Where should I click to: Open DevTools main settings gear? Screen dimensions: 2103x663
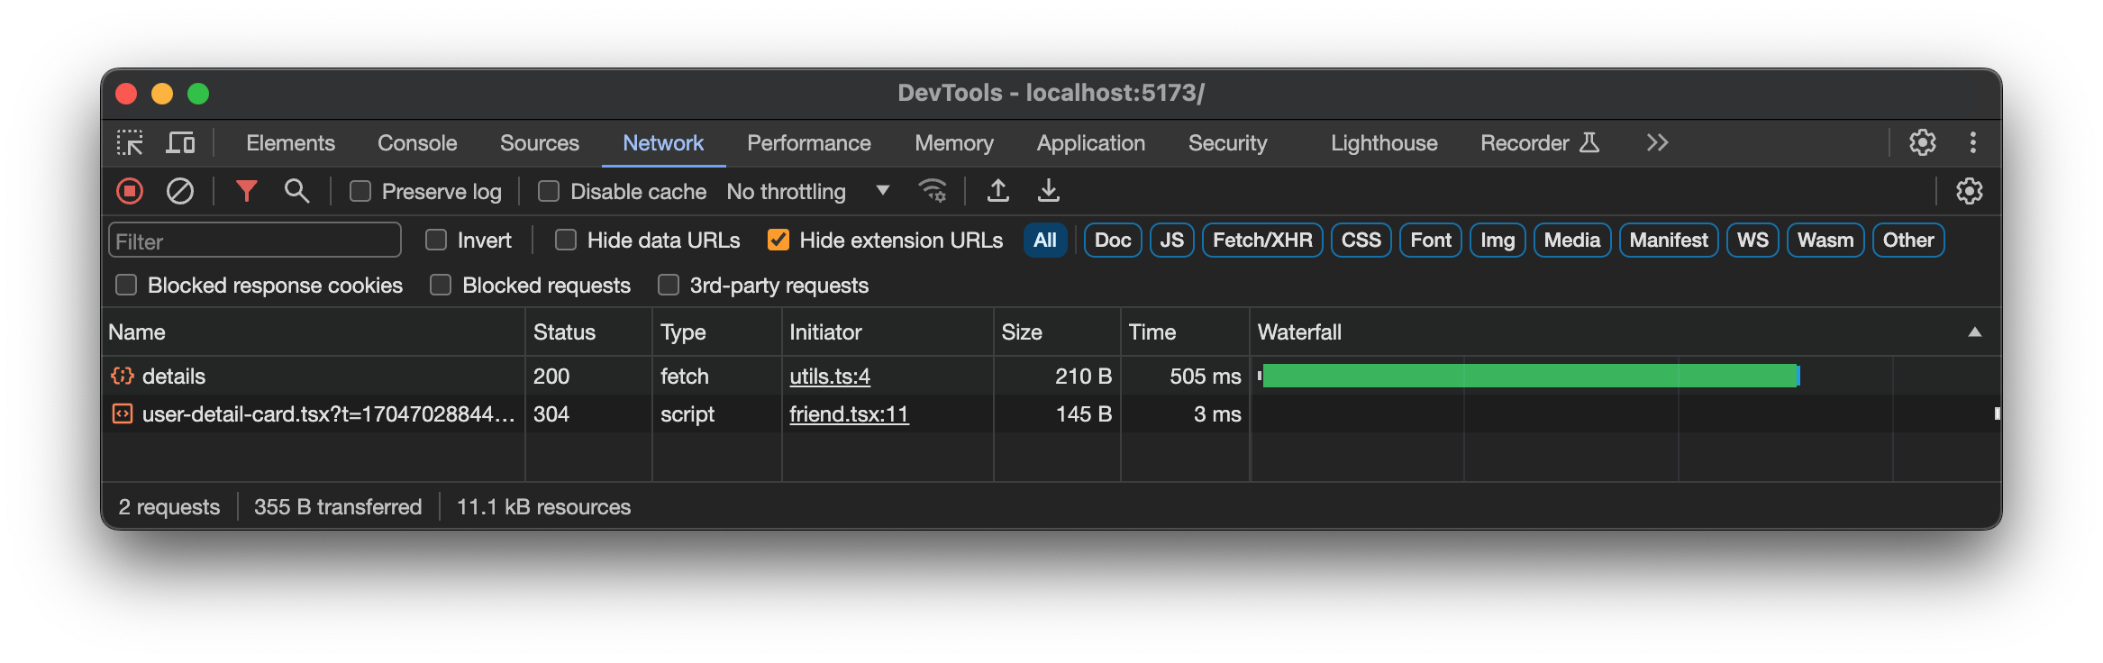tap(1922, 142)
